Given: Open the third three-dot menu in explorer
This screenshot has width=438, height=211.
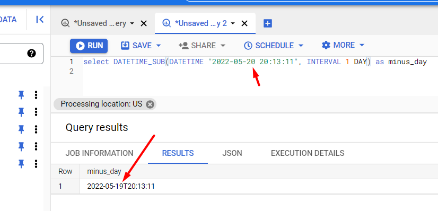Looking at the screenshot, I should pyautogui.click(x=36, y=129).
